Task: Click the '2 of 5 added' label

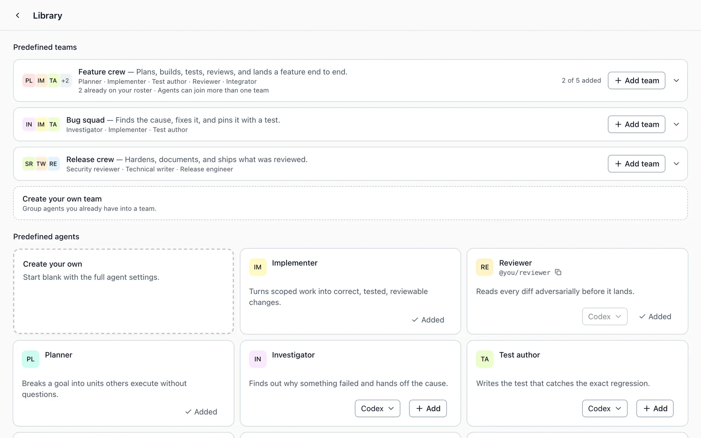Action: [x=581, y=81]
